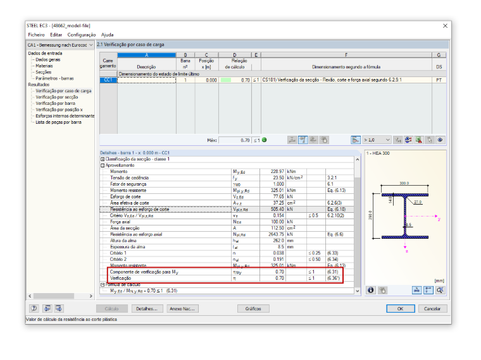
Task: Close the STEEL EC3 dialog
Action: pos(445,26)
